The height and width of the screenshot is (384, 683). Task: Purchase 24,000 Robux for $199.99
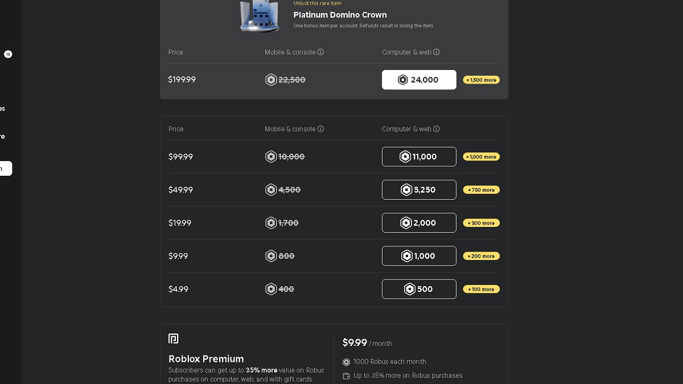(419, 80)
